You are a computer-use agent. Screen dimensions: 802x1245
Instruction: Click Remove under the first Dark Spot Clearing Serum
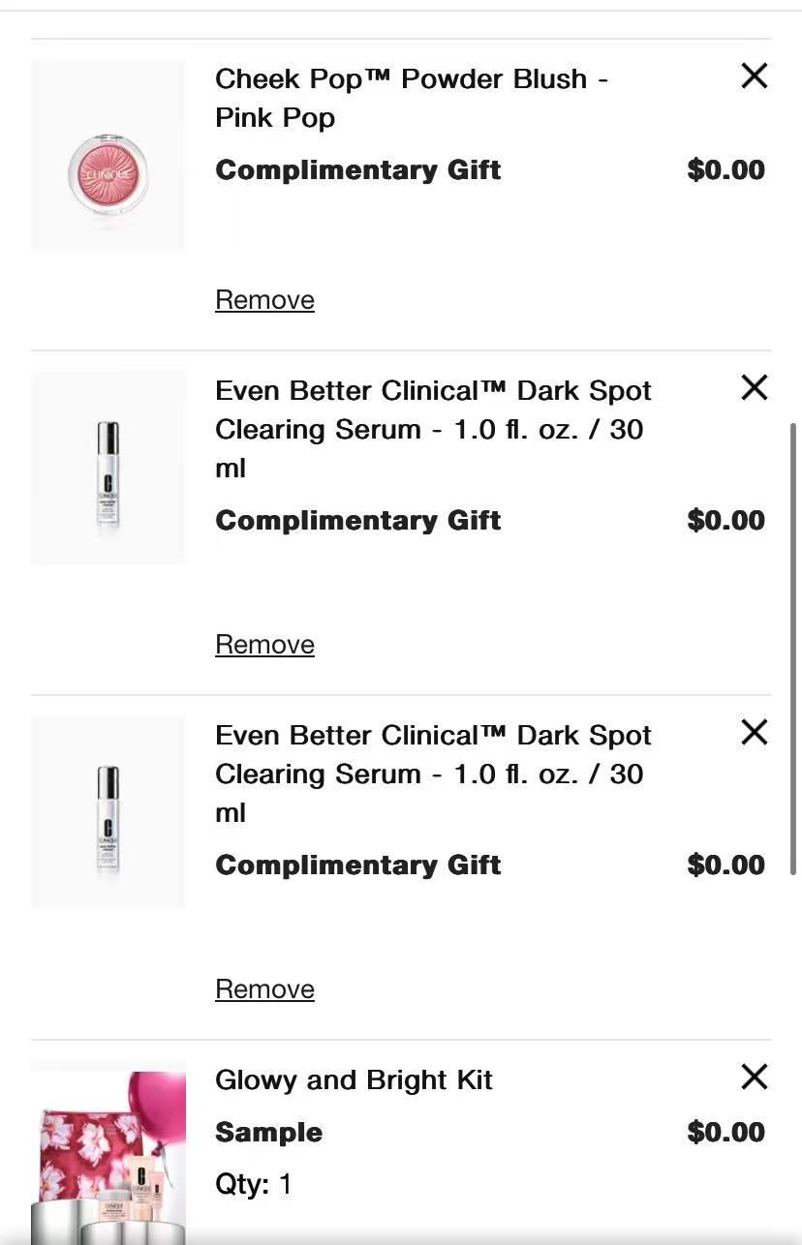(x=264, y=645)
